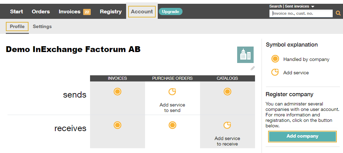
Task: Click the sends catalogs status circle
Action: [x=228, y=91]
